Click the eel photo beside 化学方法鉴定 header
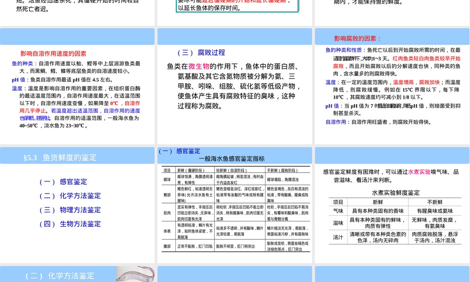 coord(135,274)
